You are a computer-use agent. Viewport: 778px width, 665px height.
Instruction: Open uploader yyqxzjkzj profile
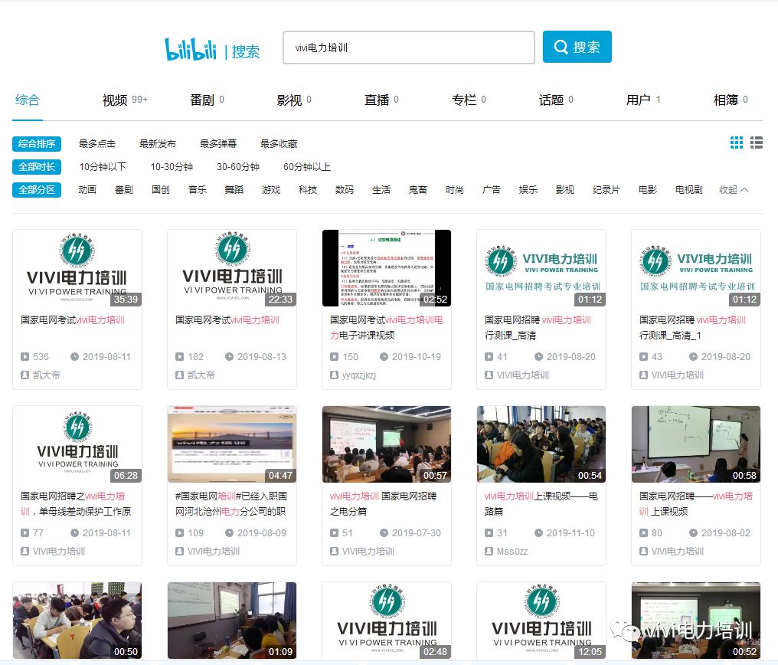[358, 375]
